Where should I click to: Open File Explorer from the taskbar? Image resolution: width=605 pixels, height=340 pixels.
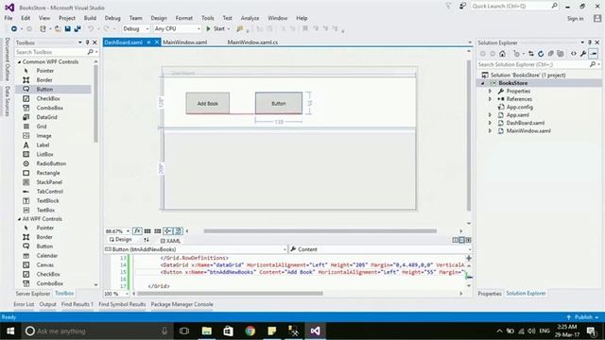tap(207, 331)
